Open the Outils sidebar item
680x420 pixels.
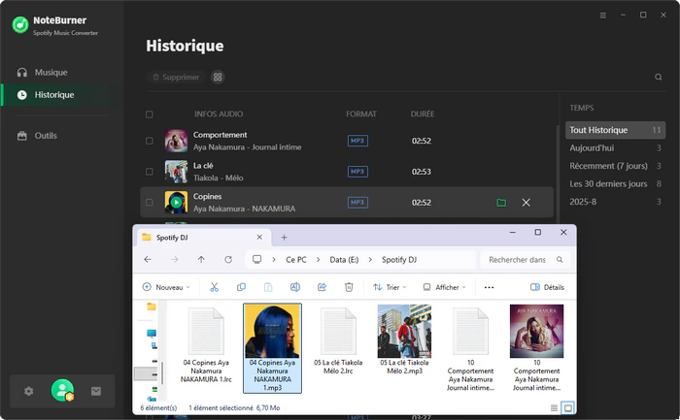pyautogui.click(x=45, y=136)
